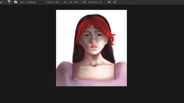Image resolution: width=184 pixels, height=103 pixels.
Task: Click the Brush tool icon in options bar
Action: 1,2
